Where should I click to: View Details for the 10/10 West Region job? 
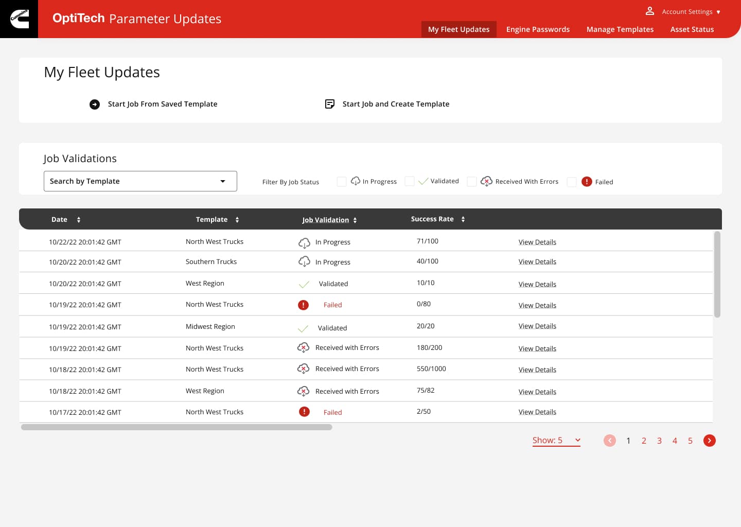tap(537, 285)
